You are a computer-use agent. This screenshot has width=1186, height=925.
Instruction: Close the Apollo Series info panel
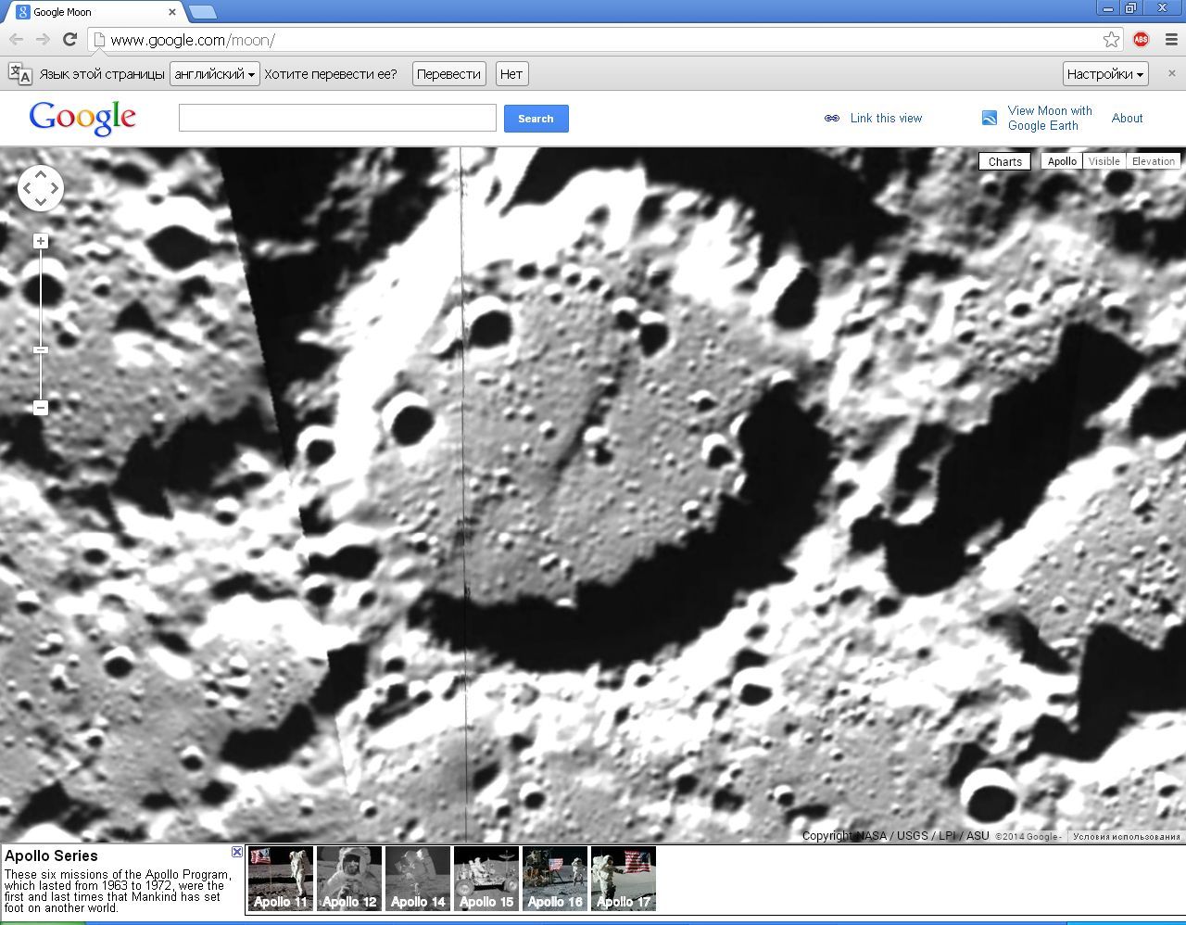pyautogui.click(x=237, y=852)
